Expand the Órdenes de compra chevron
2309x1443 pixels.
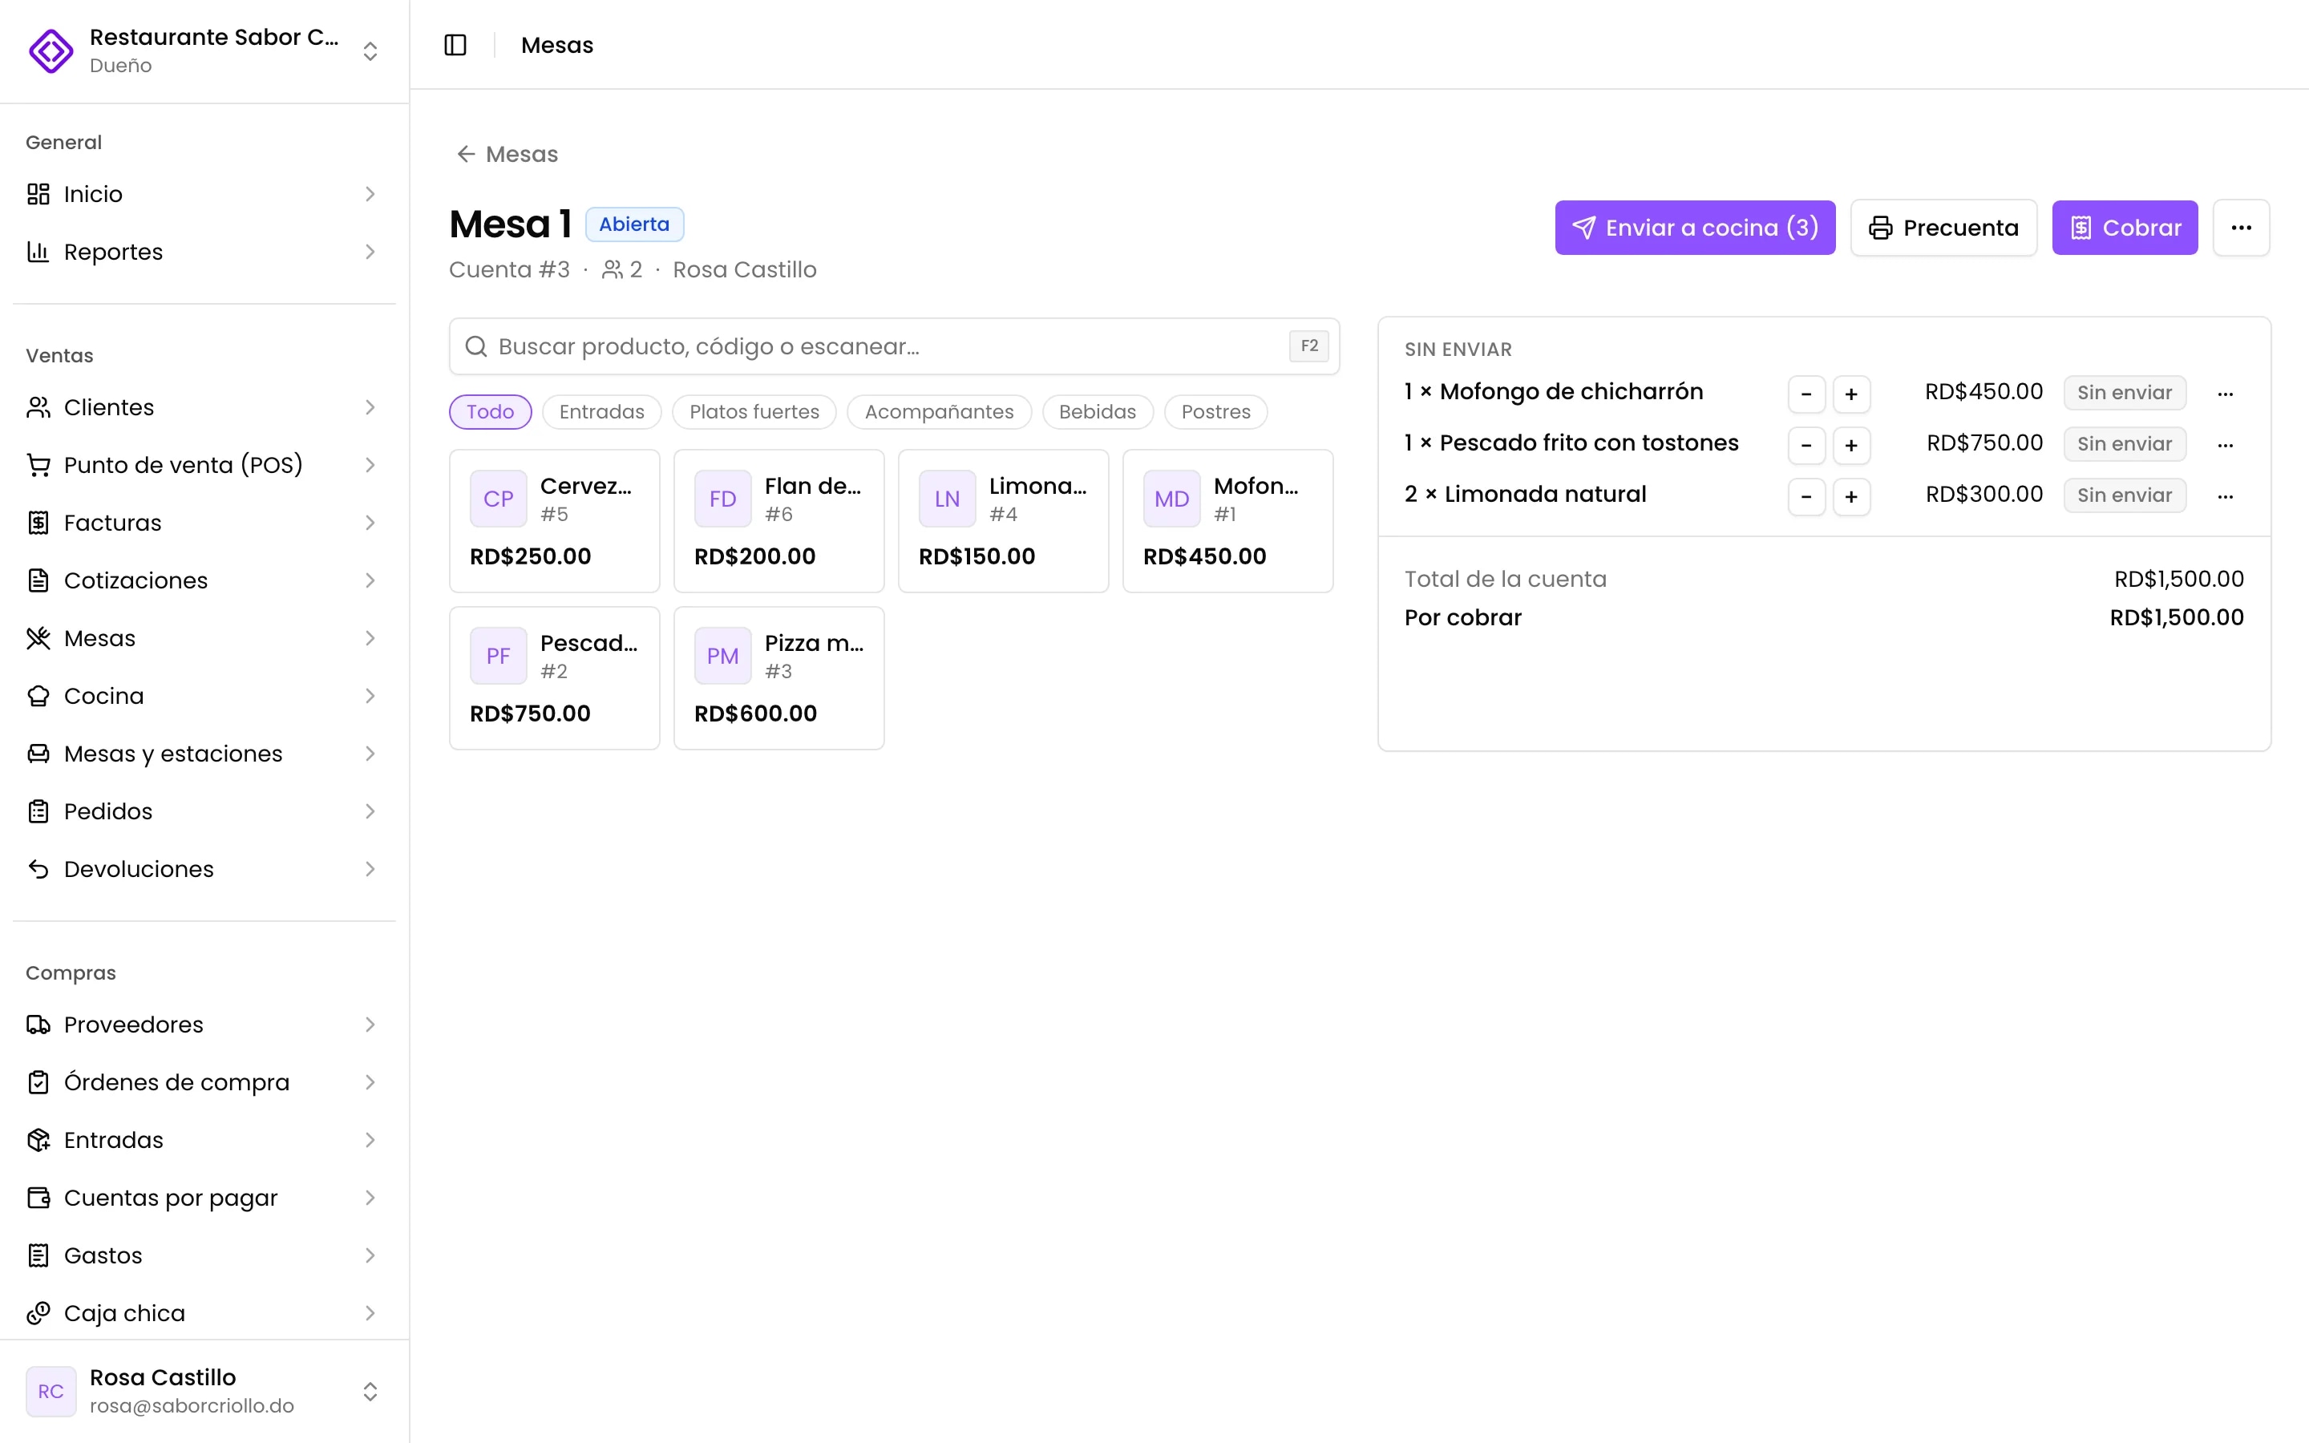[x=370, y=1082]
